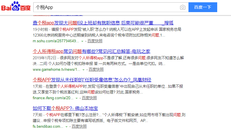Open the 凤凰财经 任职受雇信息 result
This screenshot has width=231, height=130.
[x=92, y=80]
